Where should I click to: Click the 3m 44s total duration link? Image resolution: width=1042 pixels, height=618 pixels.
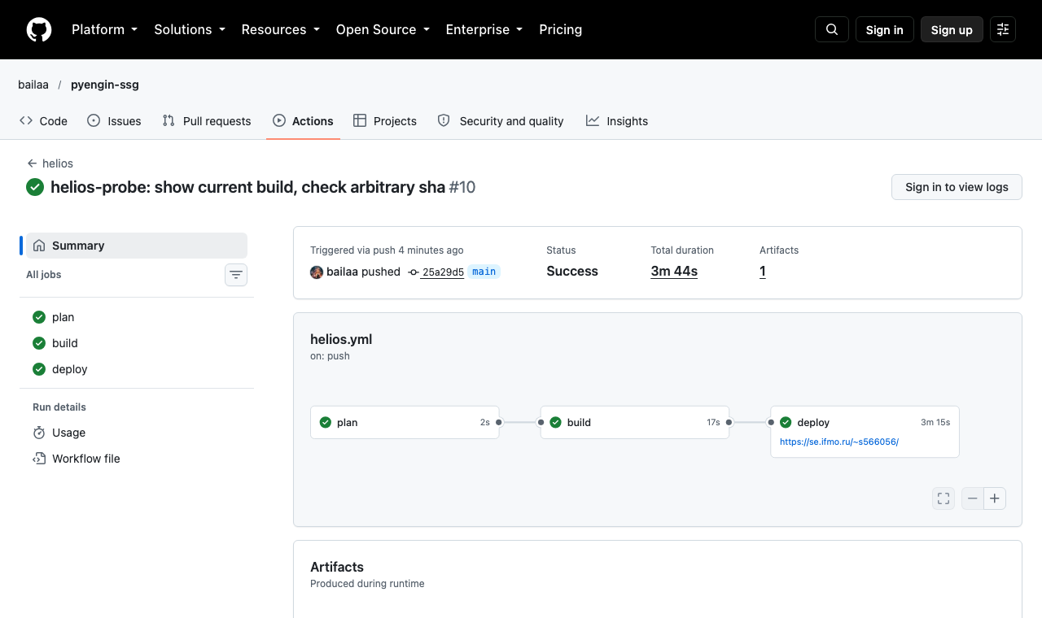pyautogui.click(x=674, y=272)
